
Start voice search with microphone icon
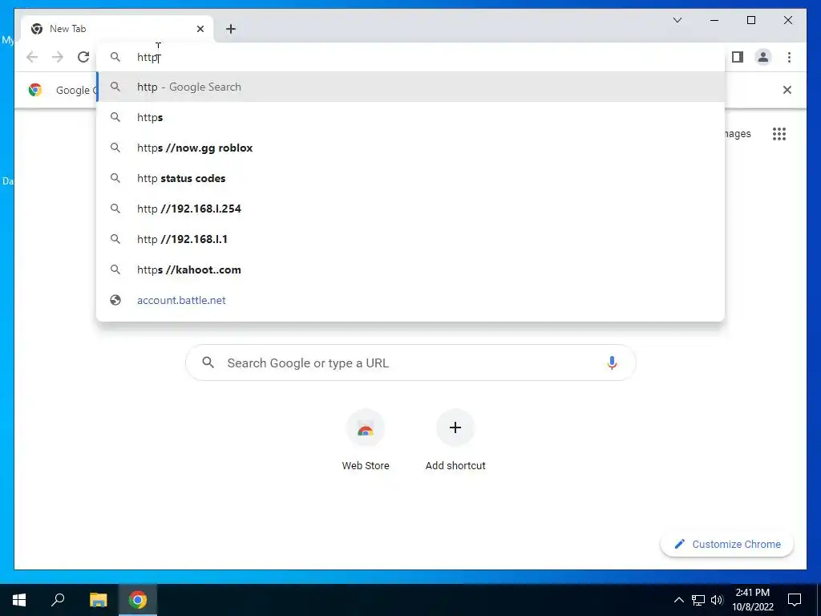tap(612, 363)
